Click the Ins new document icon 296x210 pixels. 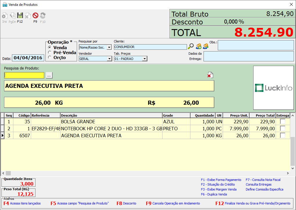(5, 16)
